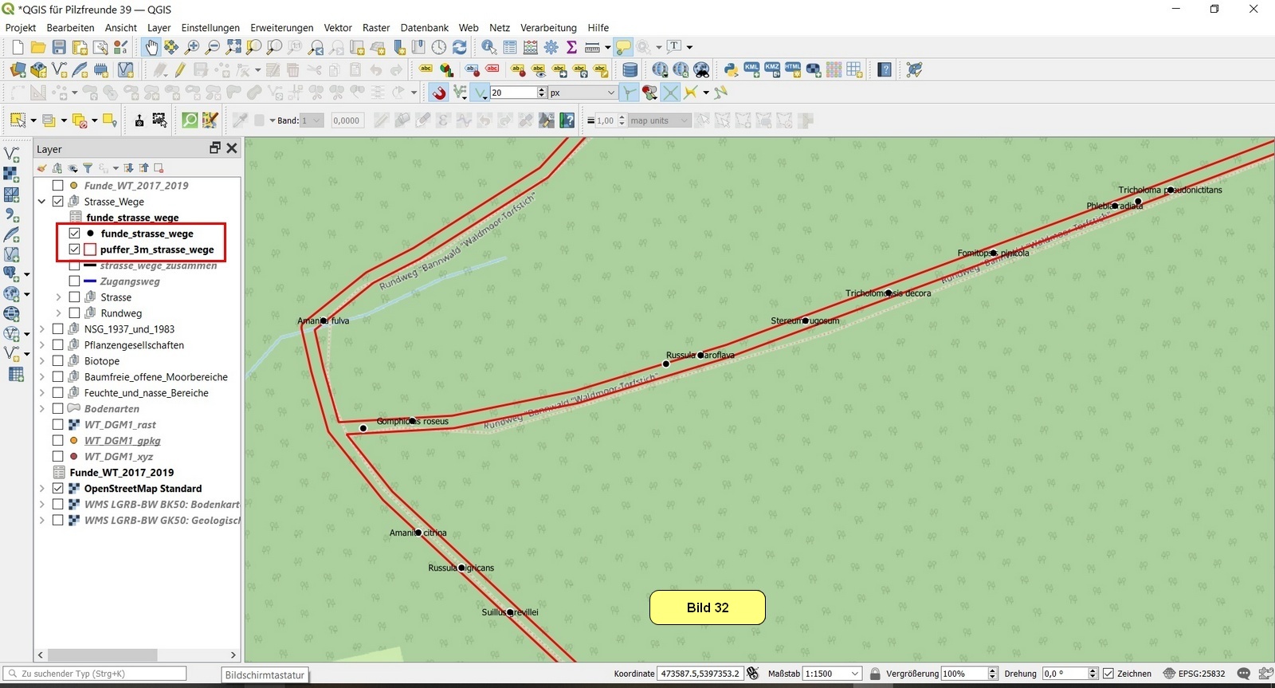Click the Identify Features tool

click(x=488, y=48)
